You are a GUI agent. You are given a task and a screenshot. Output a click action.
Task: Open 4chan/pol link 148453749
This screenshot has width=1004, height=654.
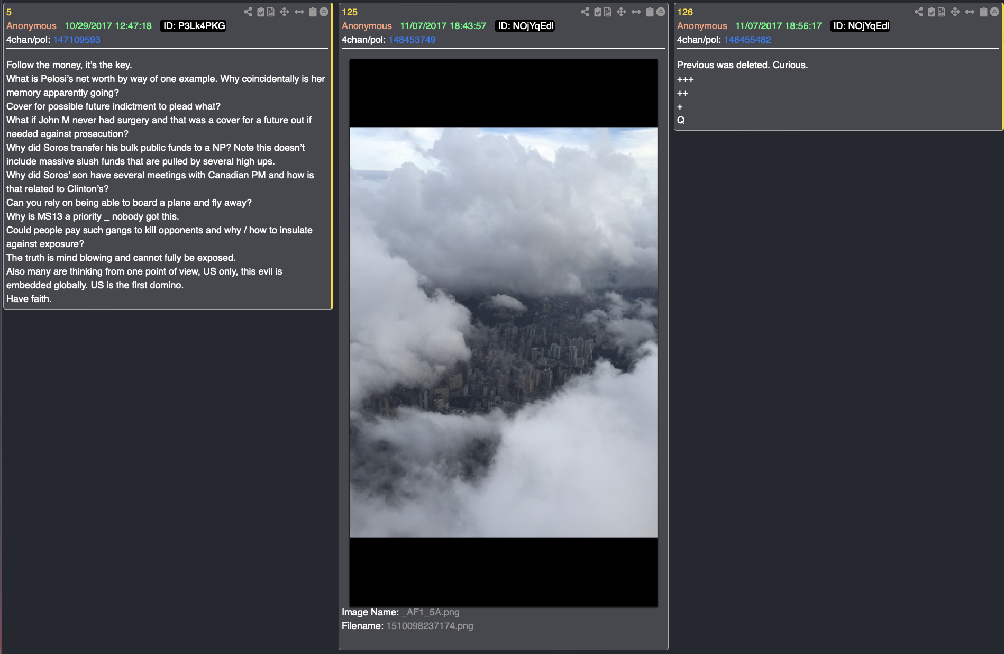click(412, 40)
